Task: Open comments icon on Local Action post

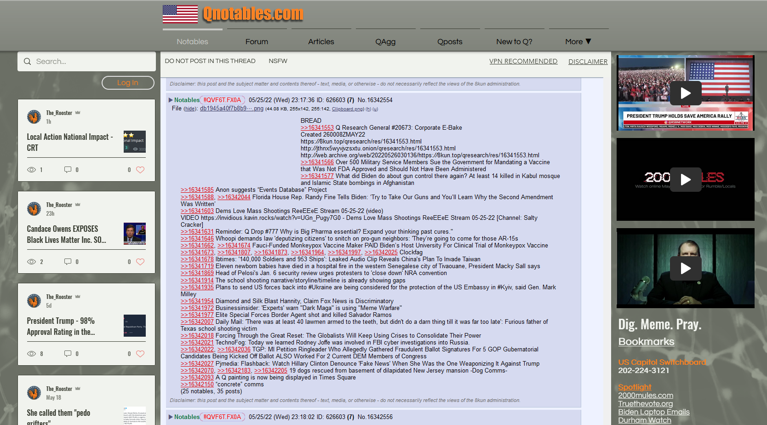Action: pos(68,170)
